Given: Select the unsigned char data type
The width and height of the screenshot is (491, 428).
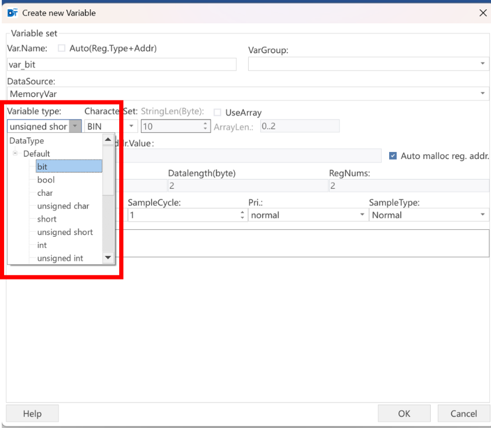Looking at the screenshot, I should click(x=63, y=206).
